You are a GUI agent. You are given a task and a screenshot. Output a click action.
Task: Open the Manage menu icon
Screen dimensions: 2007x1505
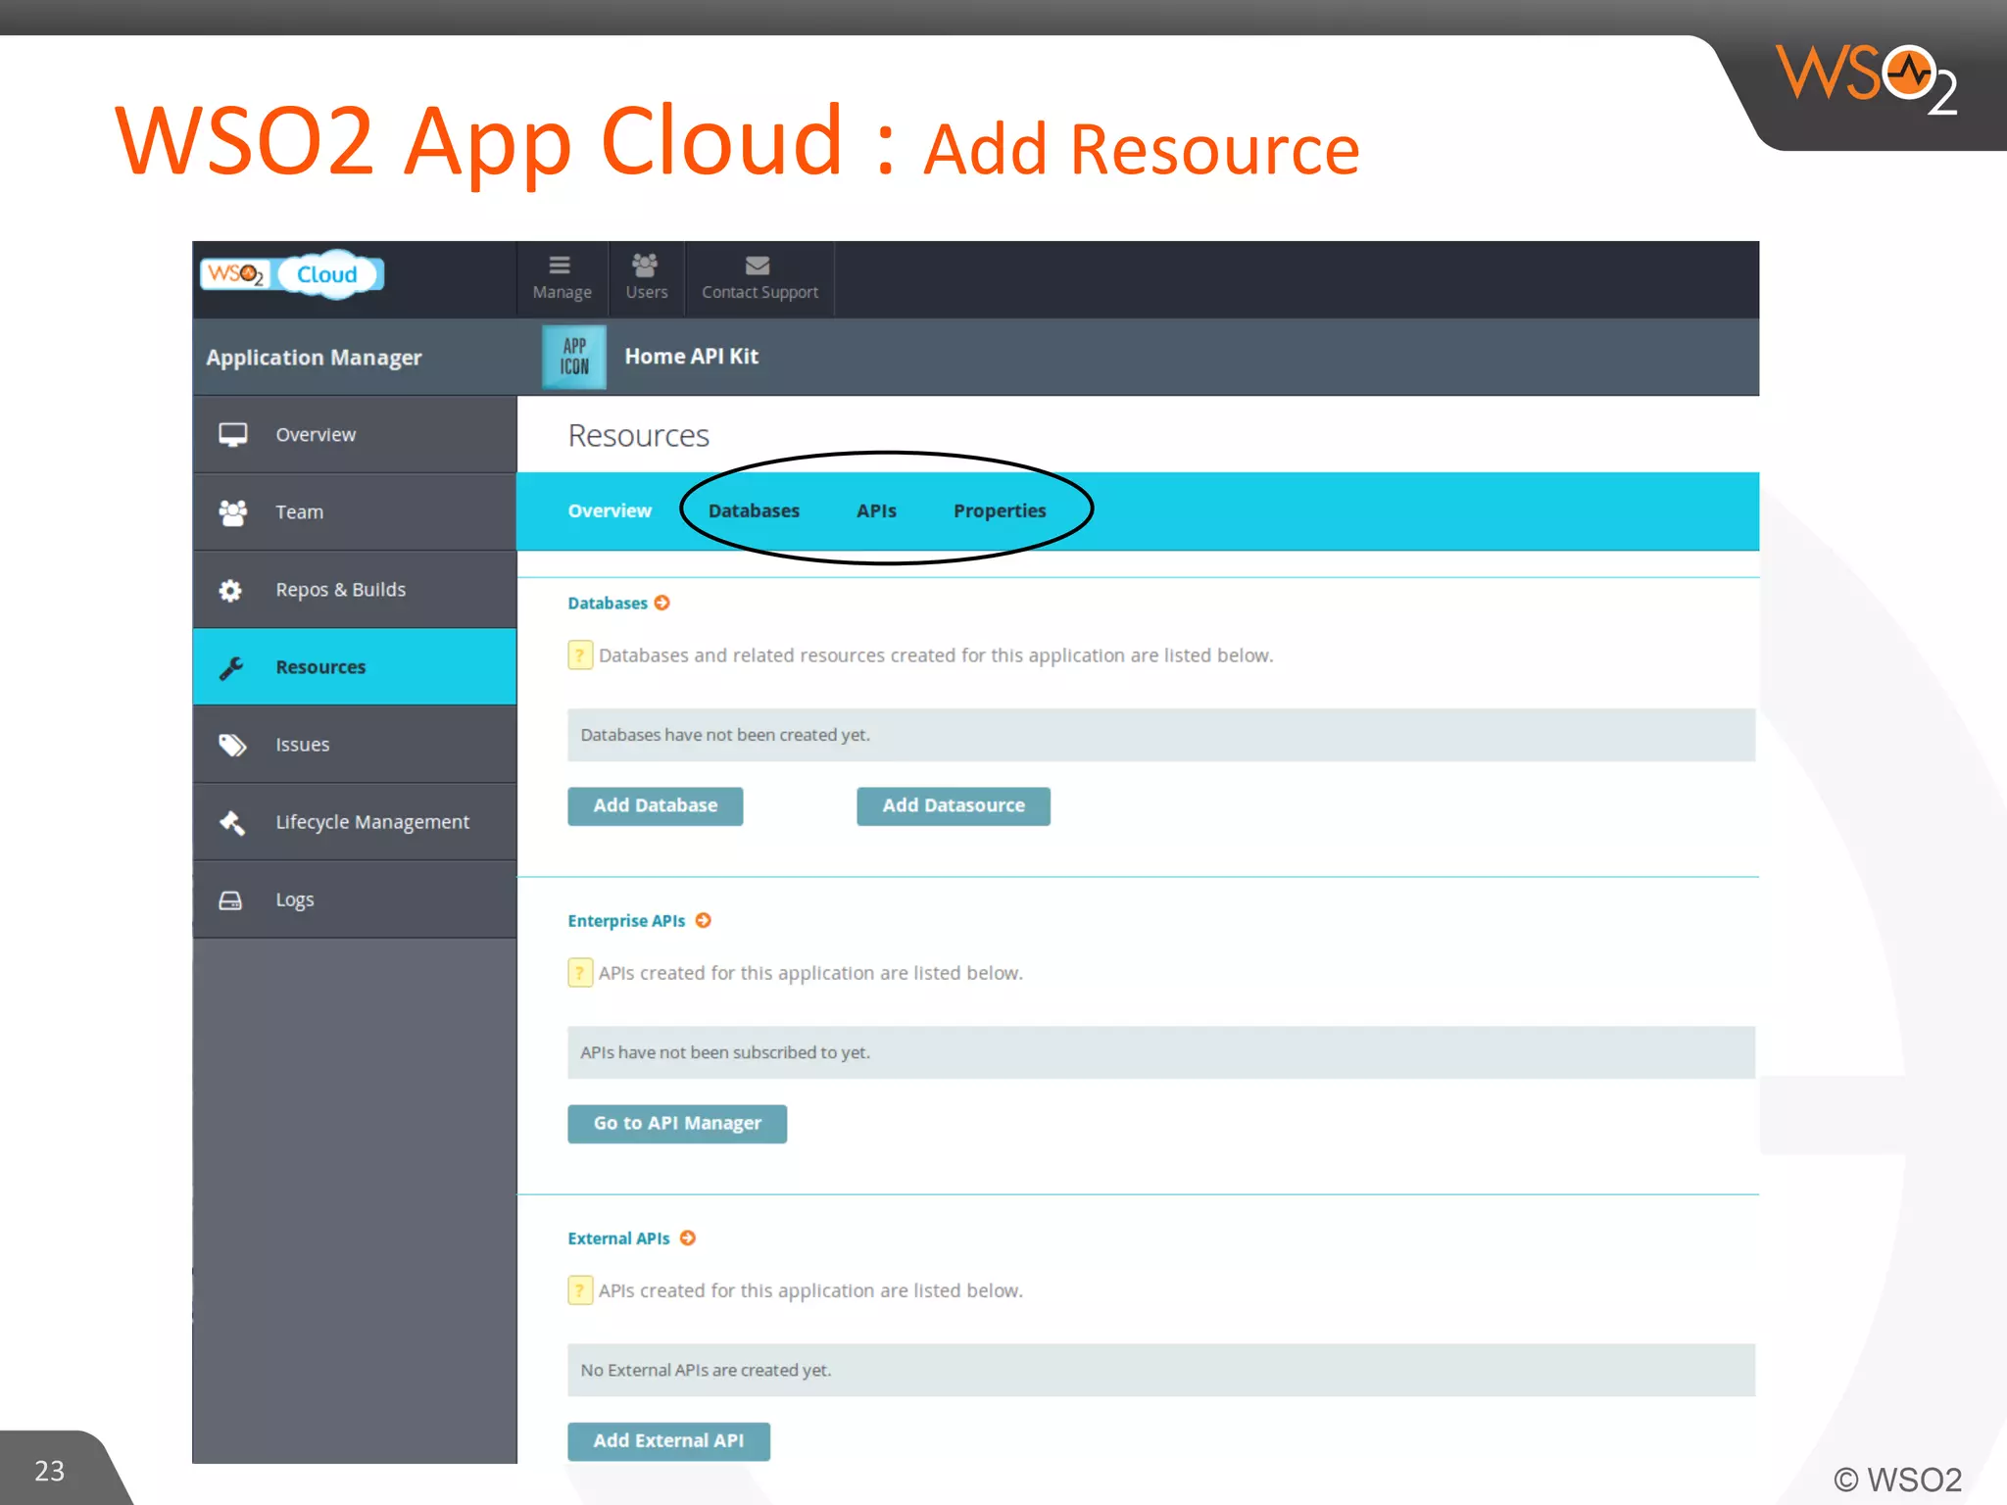point(560,265)
